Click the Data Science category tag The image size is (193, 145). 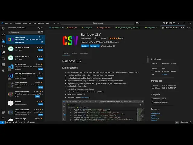tap(156, 99)
